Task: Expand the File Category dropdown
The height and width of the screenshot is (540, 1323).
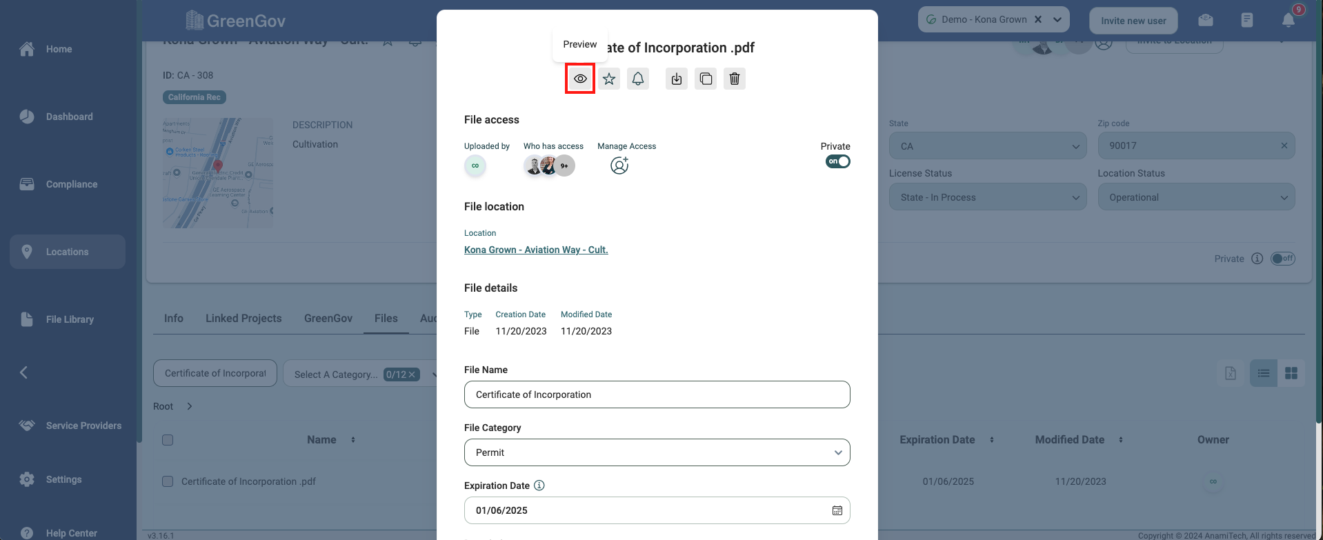Action: (x=657, y=452)
